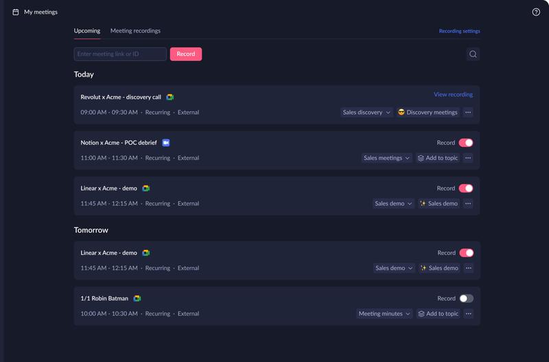Open more options for Notion POC debrief
The image size is (549, 362).
468,158
